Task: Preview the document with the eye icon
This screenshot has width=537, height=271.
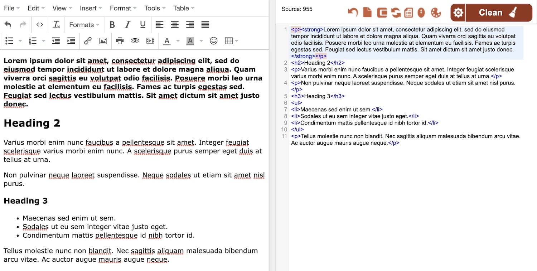Action: [135, 41]
